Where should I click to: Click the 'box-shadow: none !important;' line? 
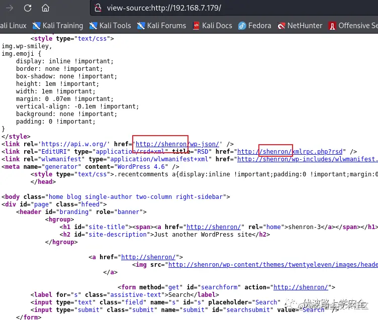pyautogui.click(x=66, y=76)
